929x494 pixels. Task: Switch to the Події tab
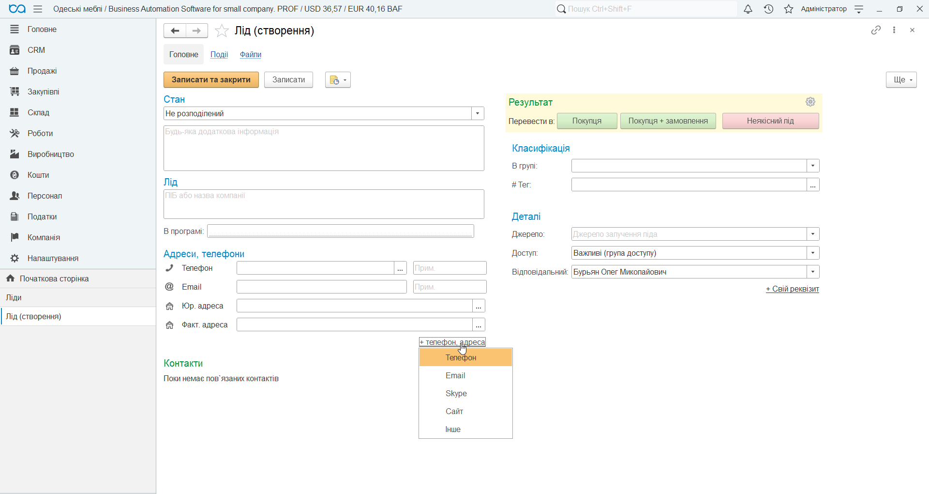coord(219,54)
